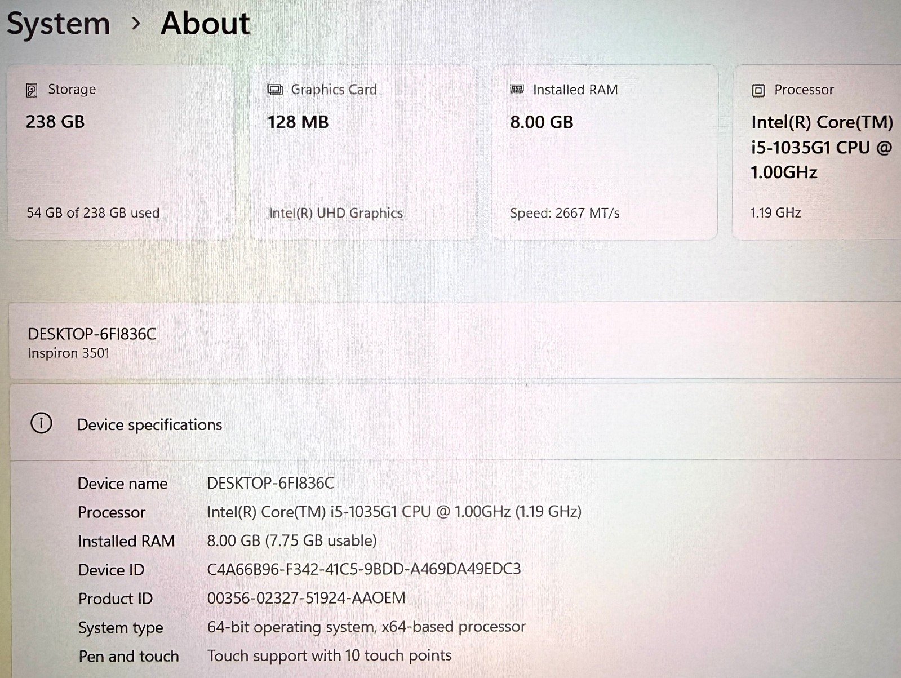Screen dimensions: 901x678
Task: Select Product ID 00356-02327-51924-AAOEM
Action: (x=307, y=598)
